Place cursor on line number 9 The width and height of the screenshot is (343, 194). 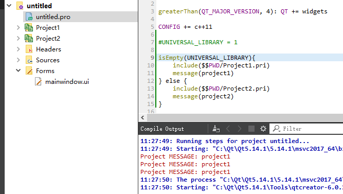[152, 58]
